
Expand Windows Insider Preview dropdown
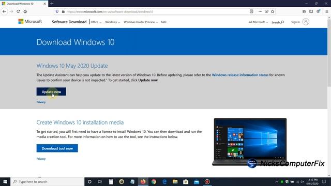point(141,22)
